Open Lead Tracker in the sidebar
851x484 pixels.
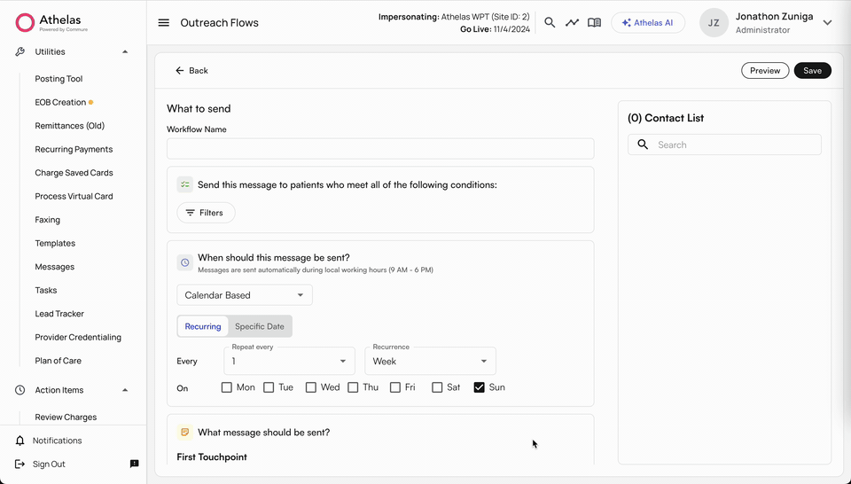[x=59, y=314]
